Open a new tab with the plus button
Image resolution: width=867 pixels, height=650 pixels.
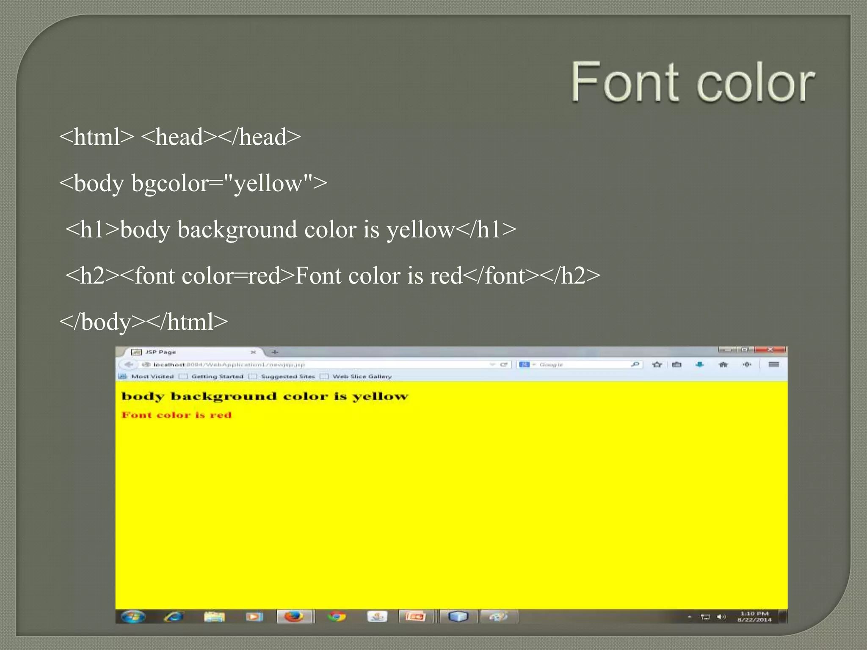[275, 352]
